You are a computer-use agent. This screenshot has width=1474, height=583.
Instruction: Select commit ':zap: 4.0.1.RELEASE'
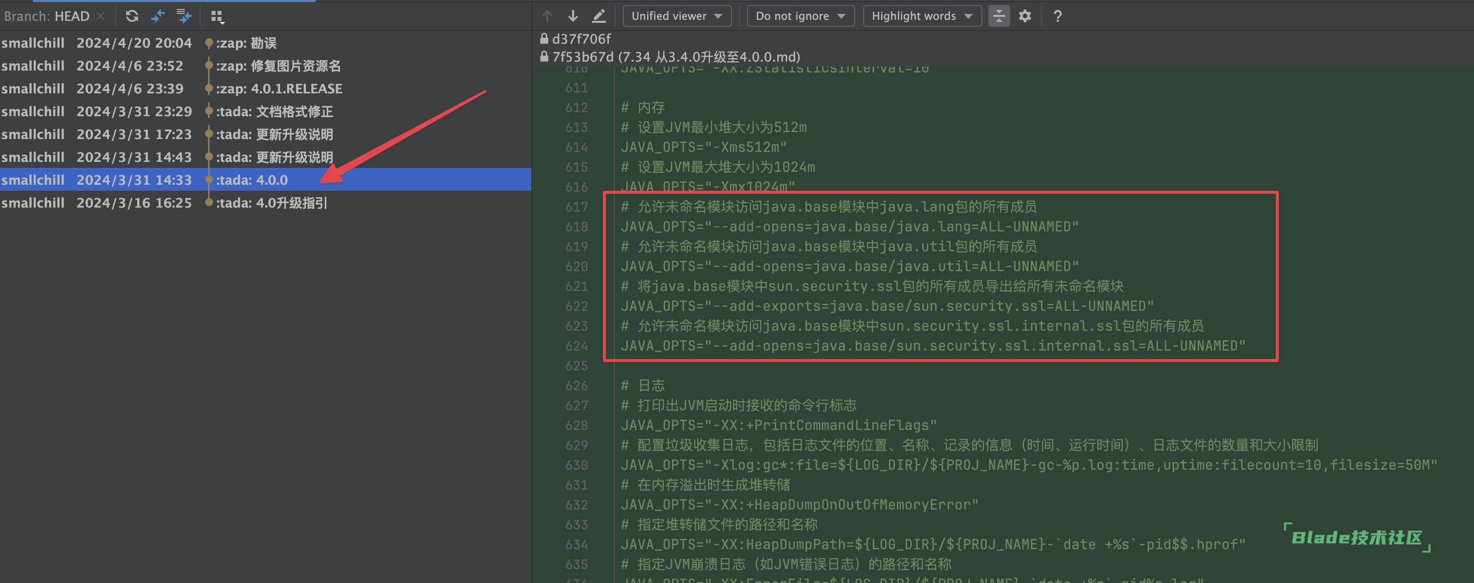pyautogui.click(x=266, y=89)
